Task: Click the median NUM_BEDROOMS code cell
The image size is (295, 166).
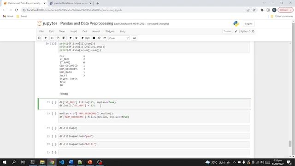Action: coord(154,117)
